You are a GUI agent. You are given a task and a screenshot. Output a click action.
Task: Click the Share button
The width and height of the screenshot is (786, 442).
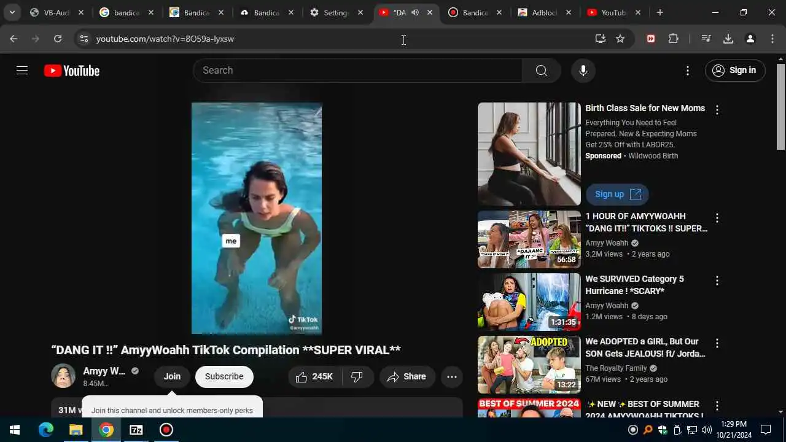pos(407,377)
